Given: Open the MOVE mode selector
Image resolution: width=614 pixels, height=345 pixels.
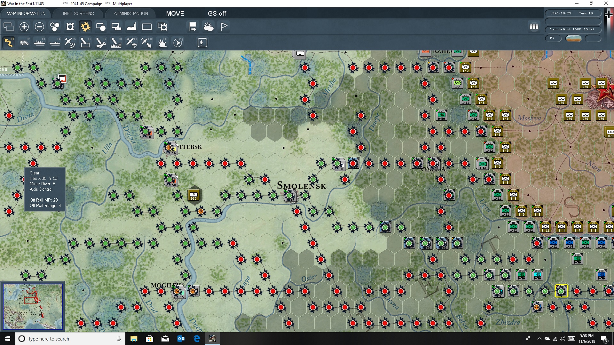Looking at the screenshot, I should pyautogui.click(x=175, y=13).
